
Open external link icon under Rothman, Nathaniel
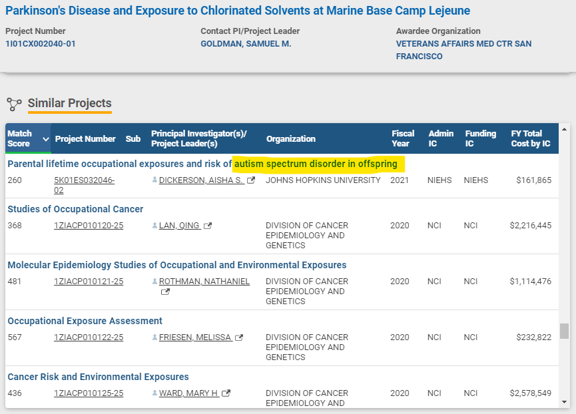pyautogui.click(x=165, y=292)
